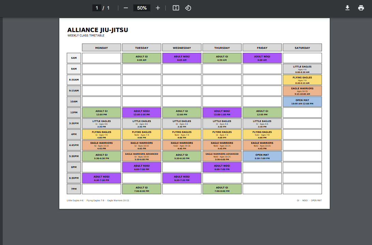Click Thursday Adult Gi 7:00-8:00 PM cell

click(222, 189)
